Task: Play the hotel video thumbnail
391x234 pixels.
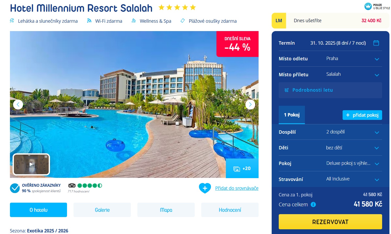Action: click(x=31, y=164)
